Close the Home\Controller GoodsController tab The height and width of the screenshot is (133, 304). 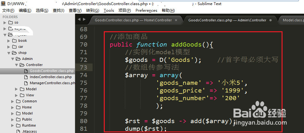click(176, 20)
